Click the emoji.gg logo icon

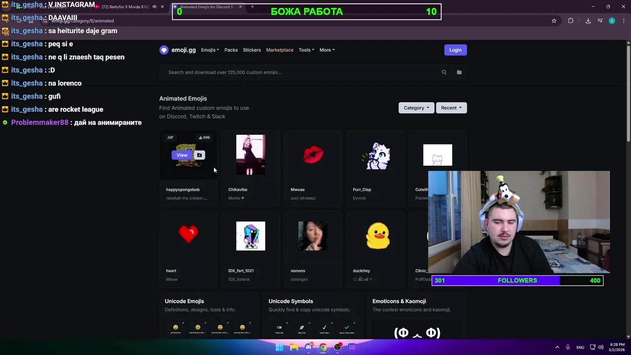pos(164,50)
